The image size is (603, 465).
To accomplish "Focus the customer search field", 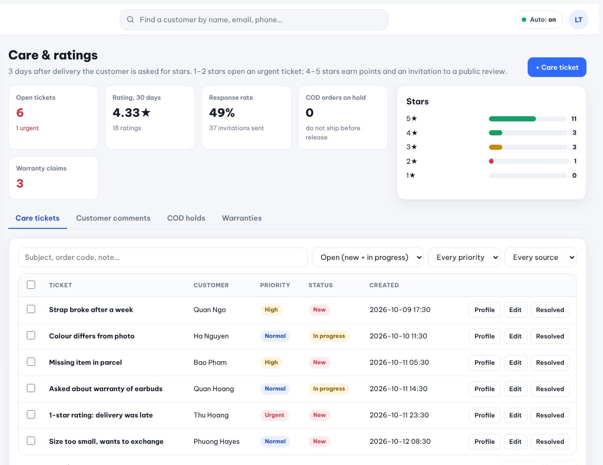I will point(254,20).
